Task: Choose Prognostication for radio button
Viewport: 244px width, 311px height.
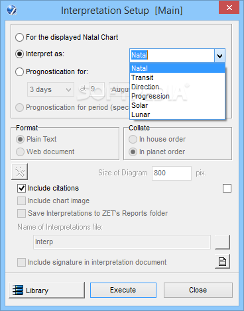Action: (19, 71)
